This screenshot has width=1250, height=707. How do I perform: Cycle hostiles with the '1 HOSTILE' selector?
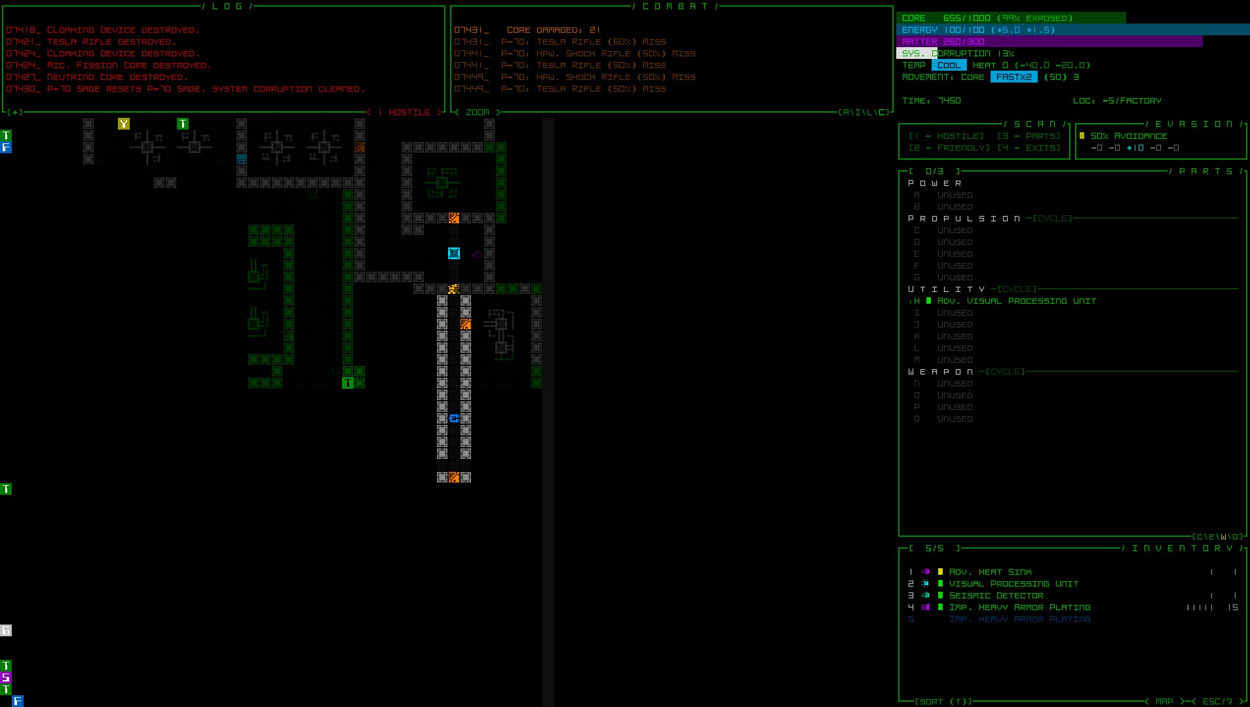[x=404, y=113]
